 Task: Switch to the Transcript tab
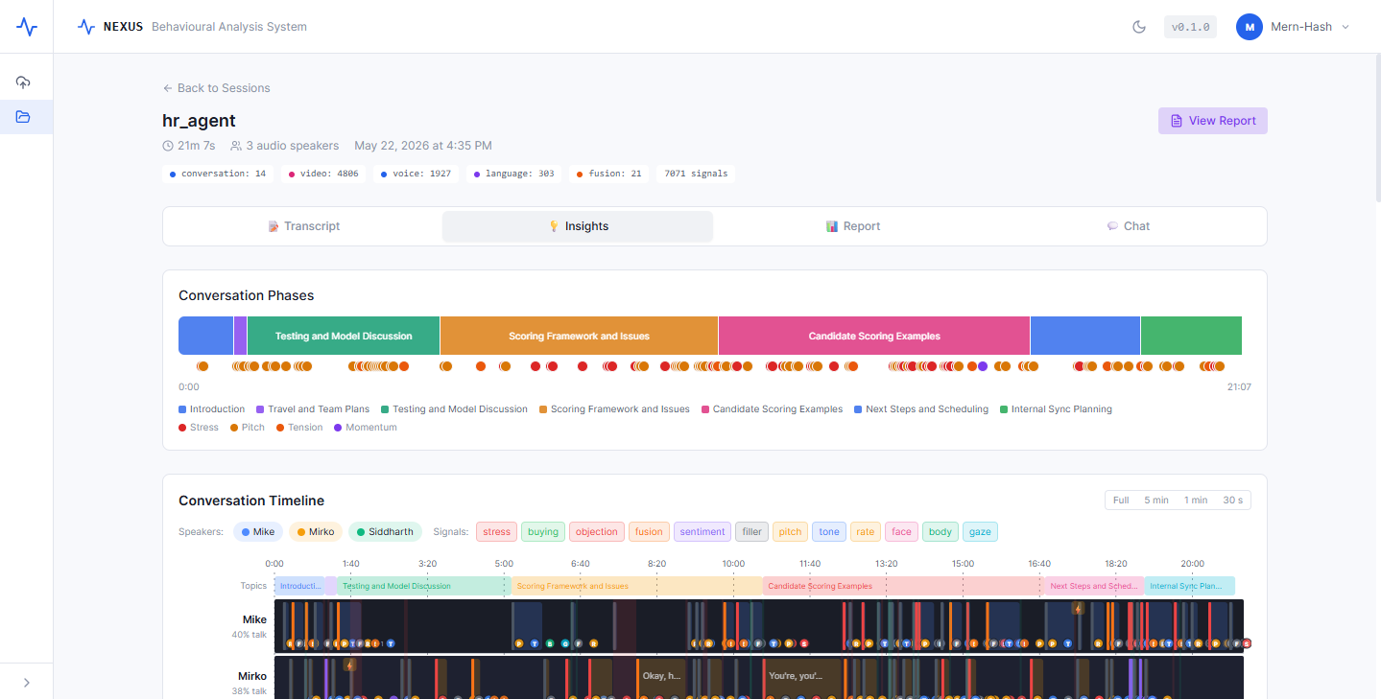(302, 226)
